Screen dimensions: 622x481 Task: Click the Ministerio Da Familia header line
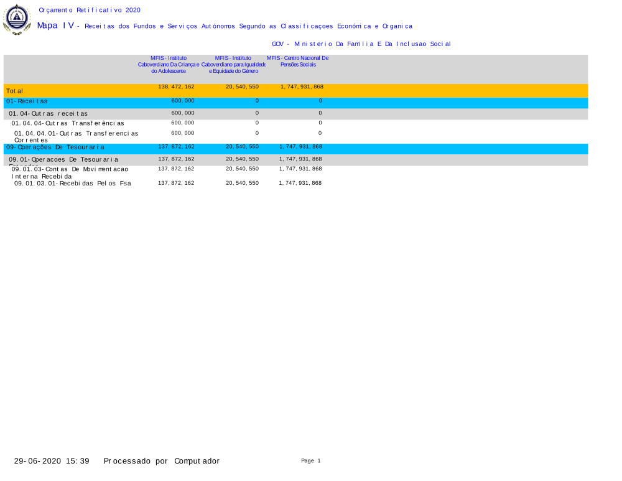[361, 44]
